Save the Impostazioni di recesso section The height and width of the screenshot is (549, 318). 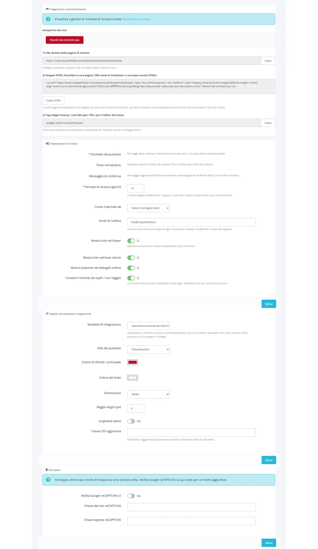coord(269,304)
